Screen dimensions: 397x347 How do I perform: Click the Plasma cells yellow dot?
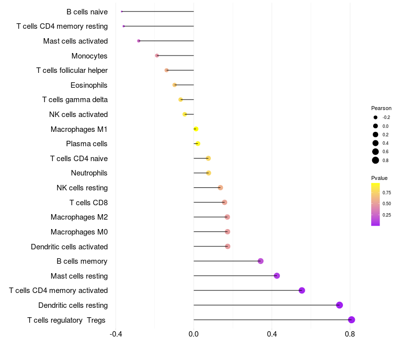point(198,144)
